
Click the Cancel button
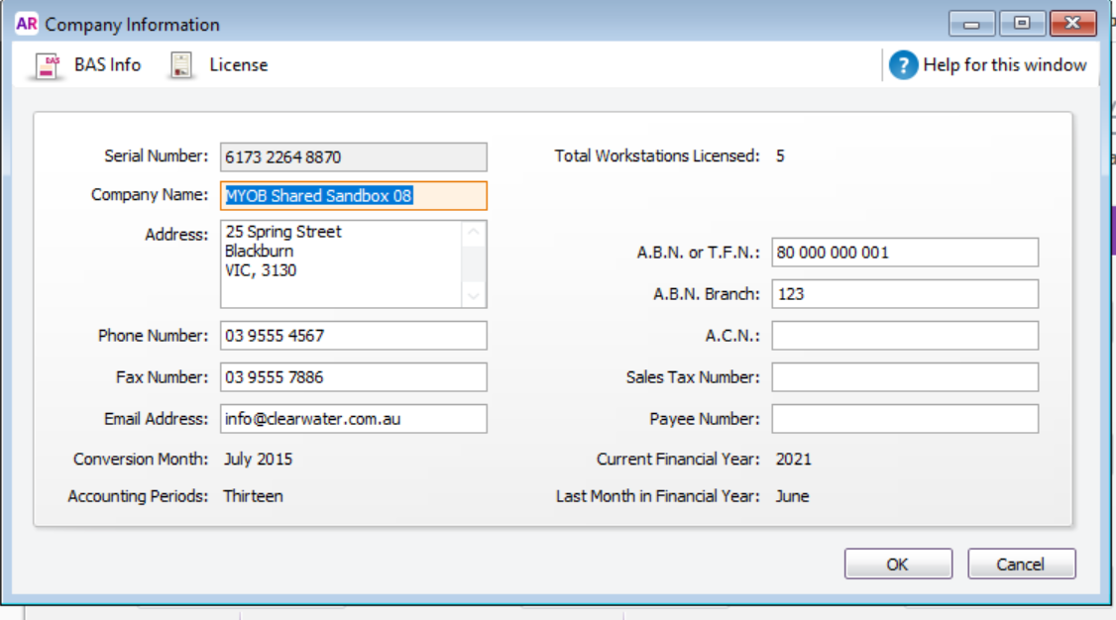(x=1021, y=564)
